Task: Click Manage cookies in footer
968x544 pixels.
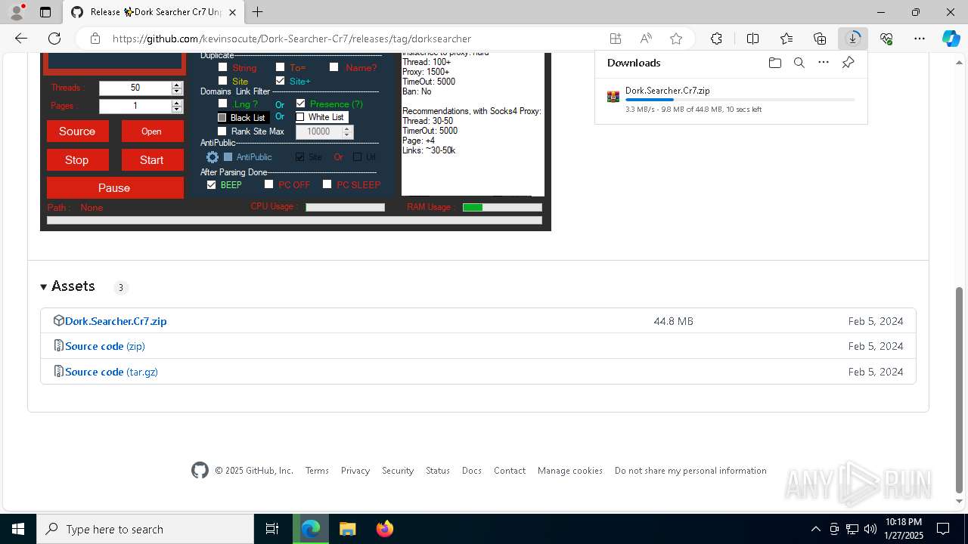Action: pos(570,471)
